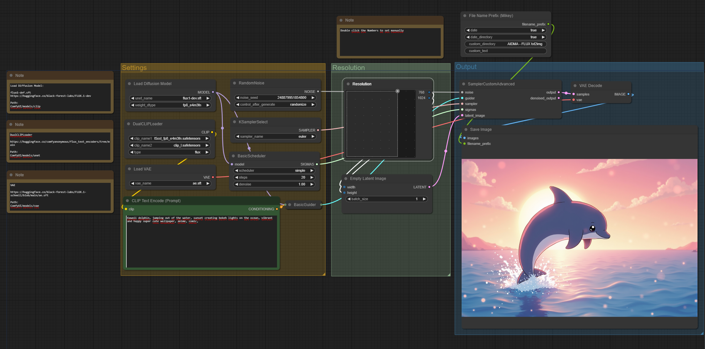Toggle the date option in File Name Prefix
Viewport: 705px width, 349px height.
tap(505, 30)
